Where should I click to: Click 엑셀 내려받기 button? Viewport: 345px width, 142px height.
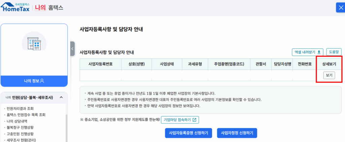[x=307, y=52]
